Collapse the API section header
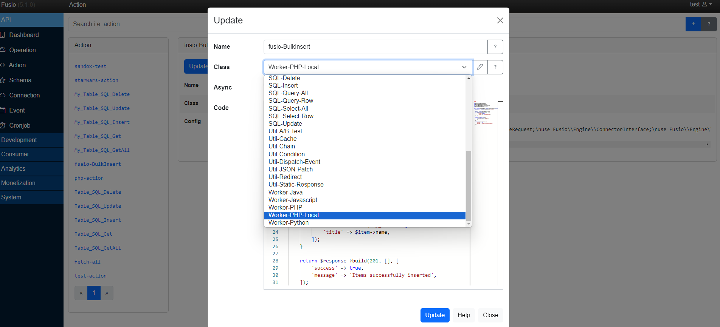The height and width of the screenshot is (327, 720). click(32, 20)
